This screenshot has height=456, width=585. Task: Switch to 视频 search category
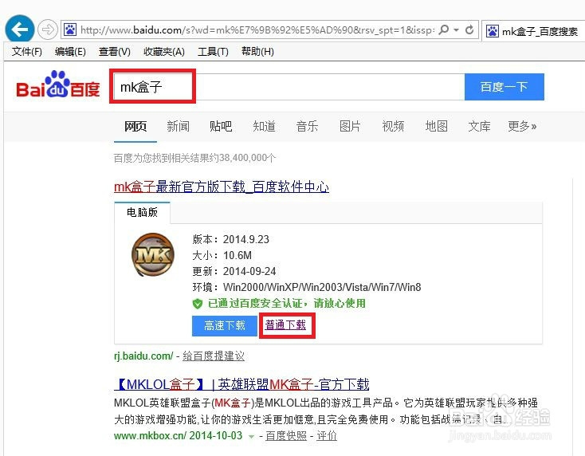click(393, 127)
